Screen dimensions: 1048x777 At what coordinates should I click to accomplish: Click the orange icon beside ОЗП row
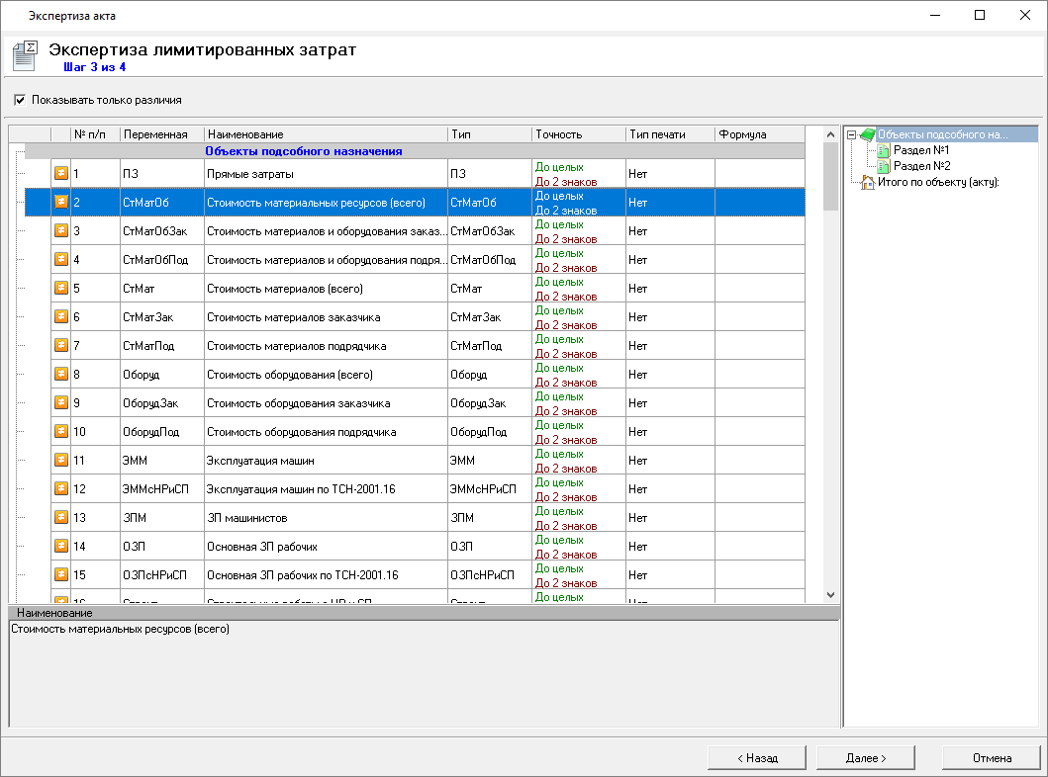click(x=60, y=547)
